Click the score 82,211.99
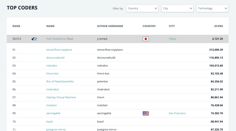 pos(217,90)
